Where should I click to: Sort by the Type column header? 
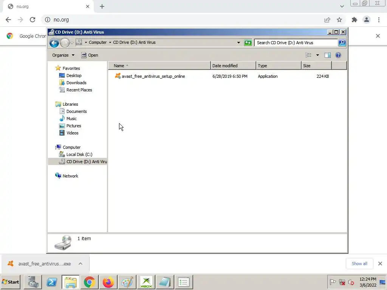pyautogui.click(x=279, y=66)
